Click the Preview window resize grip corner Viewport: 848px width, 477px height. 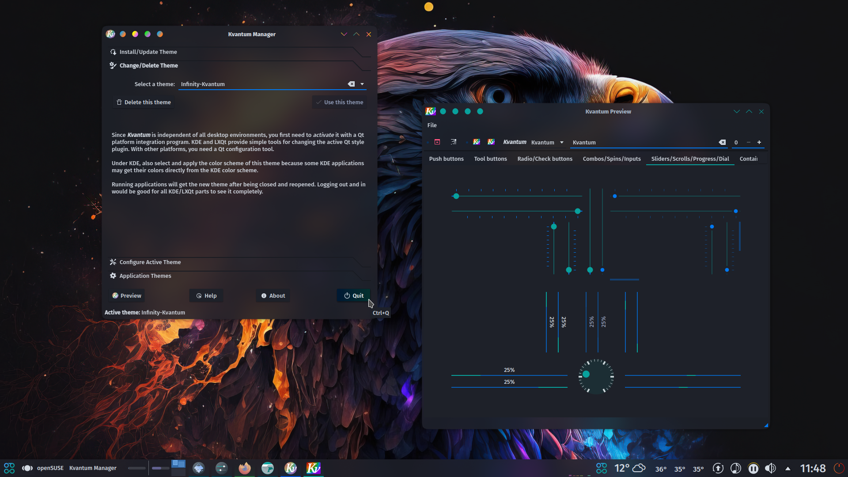766,425
